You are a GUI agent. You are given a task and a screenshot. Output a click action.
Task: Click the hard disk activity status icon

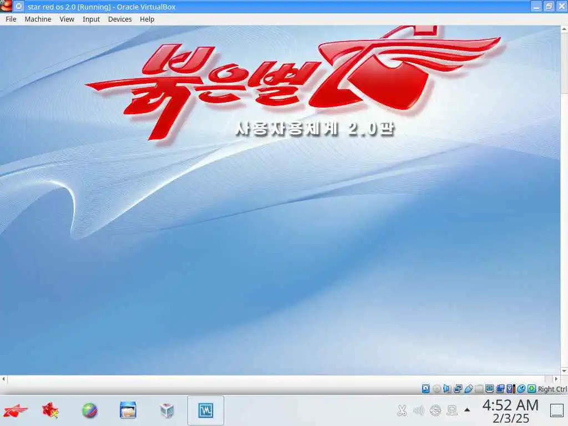[426, 389]
